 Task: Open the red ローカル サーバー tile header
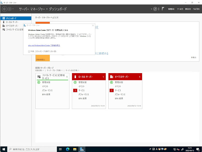point(89,77)
